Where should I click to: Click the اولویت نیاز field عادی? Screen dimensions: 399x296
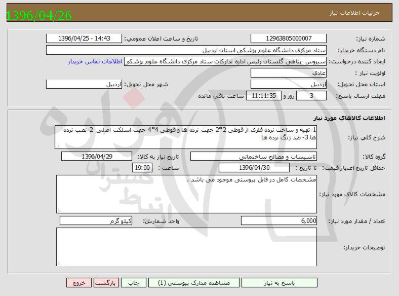click(x=289, y=73)
